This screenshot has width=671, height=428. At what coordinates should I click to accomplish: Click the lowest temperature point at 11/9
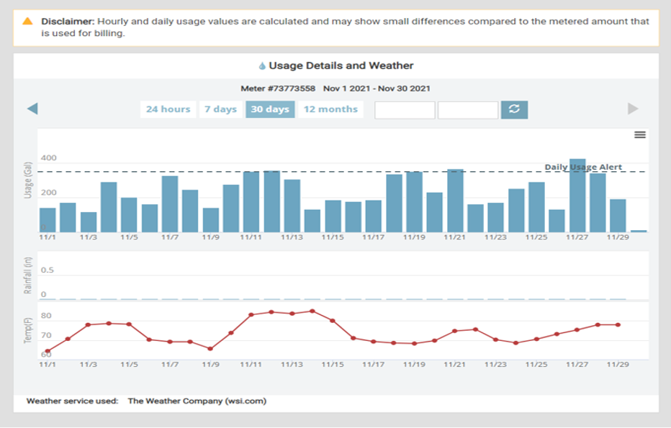click(x=210, y=349)
